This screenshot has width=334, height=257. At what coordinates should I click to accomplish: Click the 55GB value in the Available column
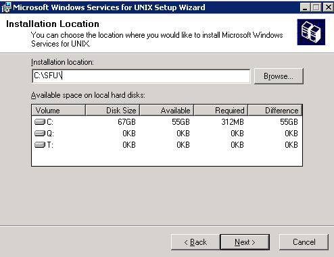[181, 122]
